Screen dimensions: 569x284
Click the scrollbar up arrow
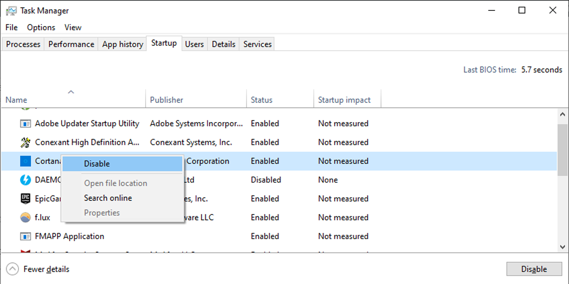pyautogui.click(x=563, y=115)
